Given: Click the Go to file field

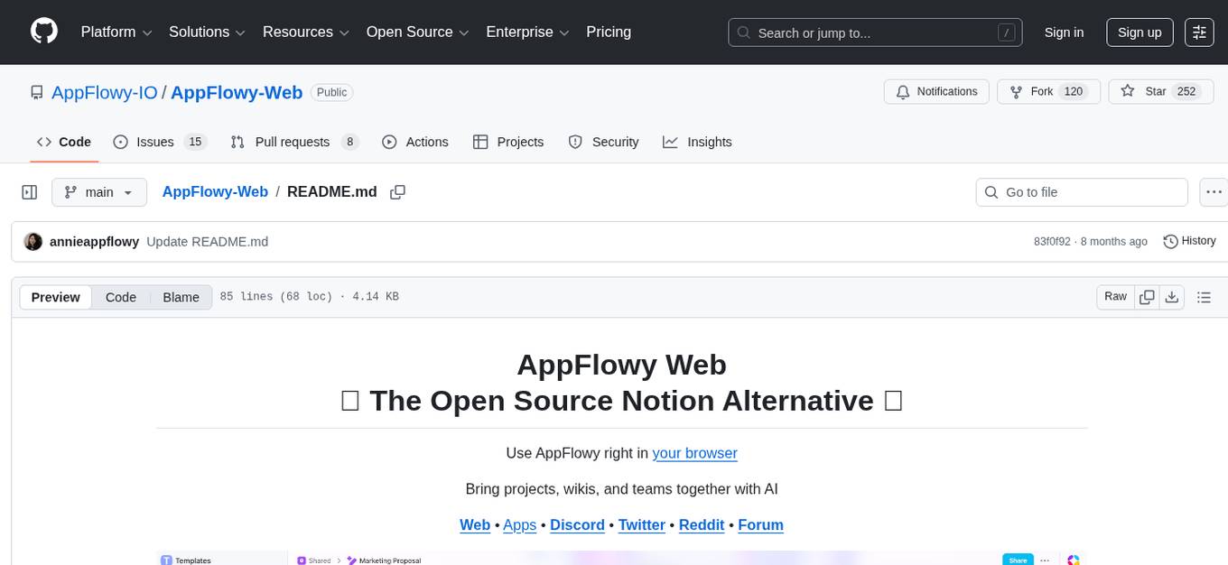Looking at the screenshot, I should pyautogui.click(x=1081, y=191).
